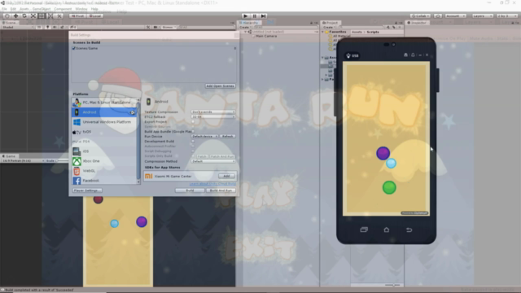Click the phone back icon
521x293 pixels.
409,230
